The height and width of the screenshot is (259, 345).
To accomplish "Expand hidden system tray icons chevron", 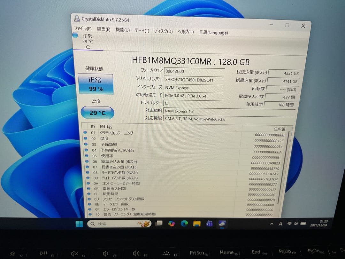I will [271, 224].
